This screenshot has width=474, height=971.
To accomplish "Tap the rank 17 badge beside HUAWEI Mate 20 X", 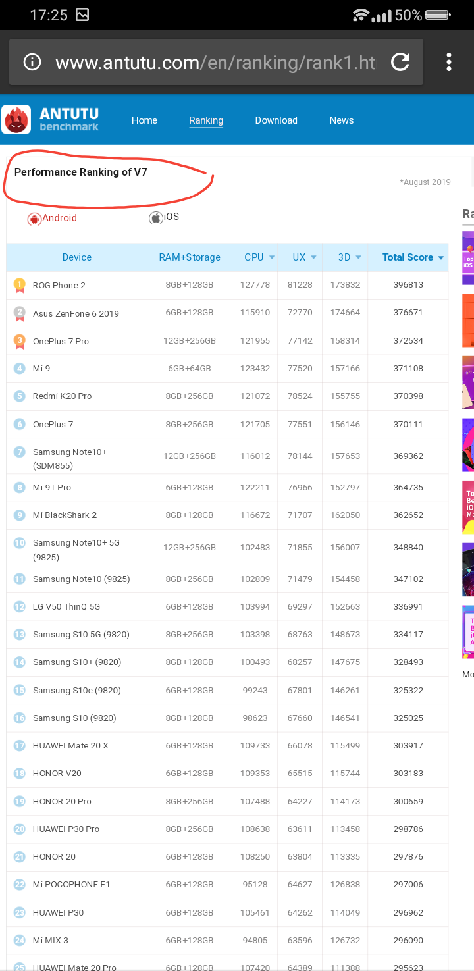I will point(20,745).
